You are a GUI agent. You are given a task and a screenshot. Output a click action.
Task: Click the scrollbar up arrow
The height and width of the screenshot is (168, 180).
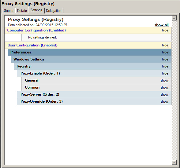pos(174,18)
